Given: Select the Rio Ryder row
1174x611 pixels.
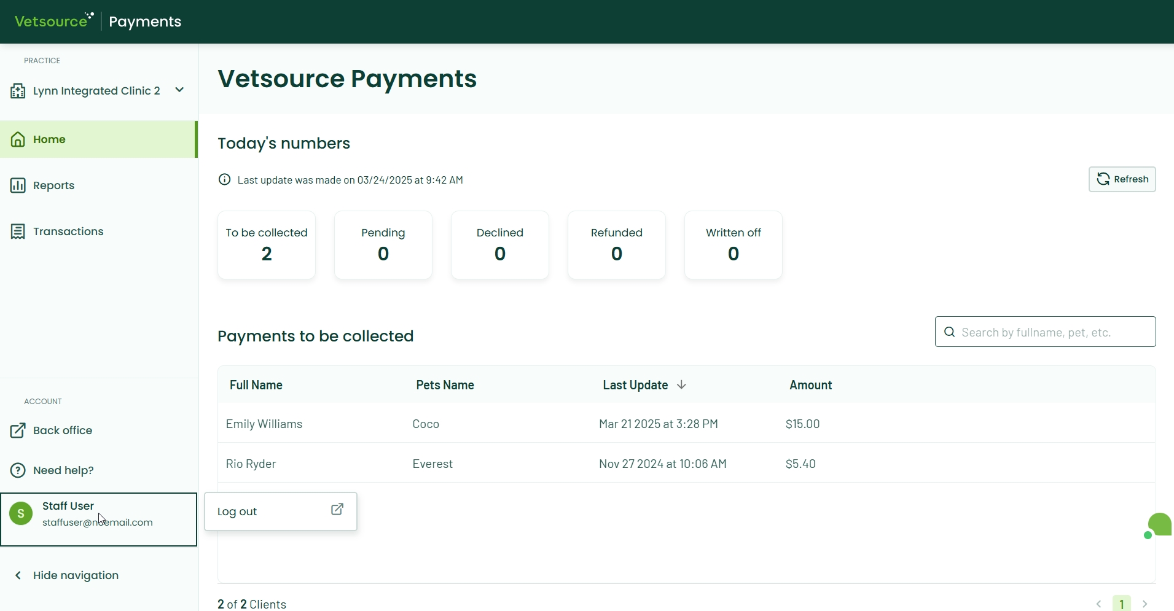Looking at the screenshot, I should coord(687,464).
